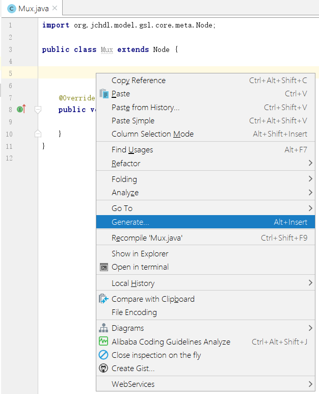Enable Column Selection Mode
Viewport: 319px width, 394px height.
pos(205,134)
